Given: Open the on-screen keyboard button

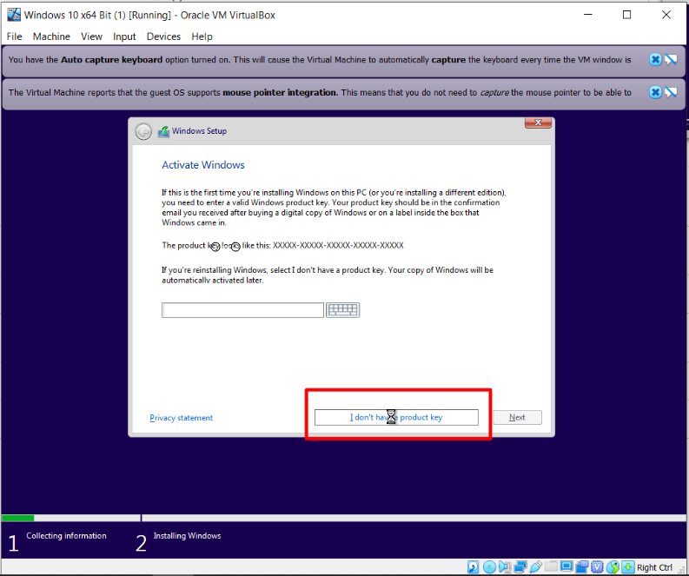Looking at the screenshot, I should (342, 310).
